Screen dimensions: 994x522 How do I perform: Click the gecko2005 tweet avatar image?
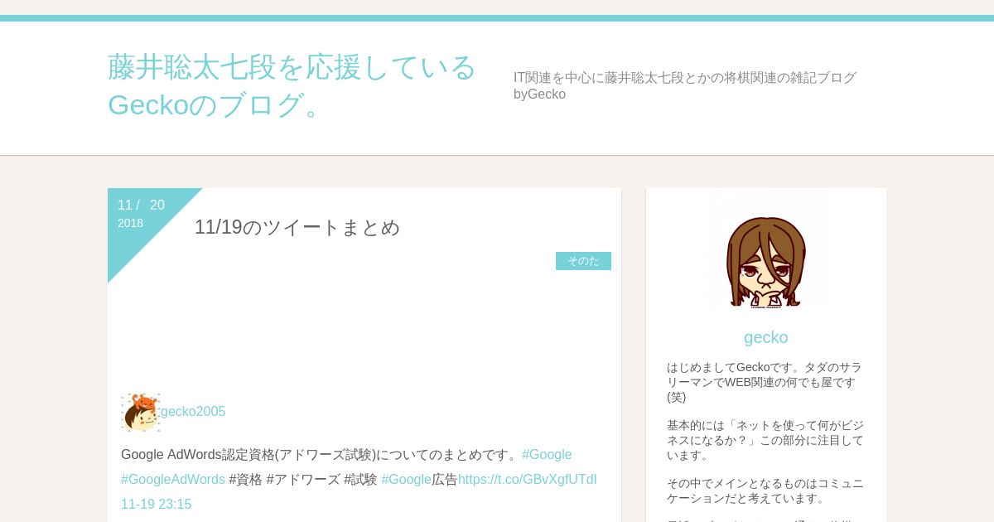coord(141,413)
